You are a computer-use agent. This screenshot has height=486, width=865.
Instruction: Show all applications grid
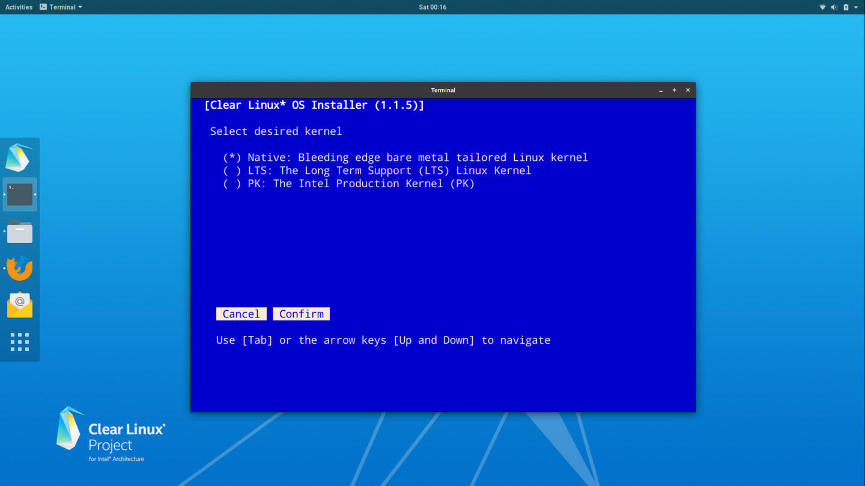click(x=20, y=342)
